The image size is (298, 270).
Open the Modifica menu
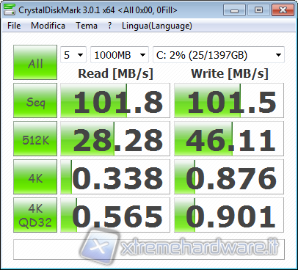point(48,26)
